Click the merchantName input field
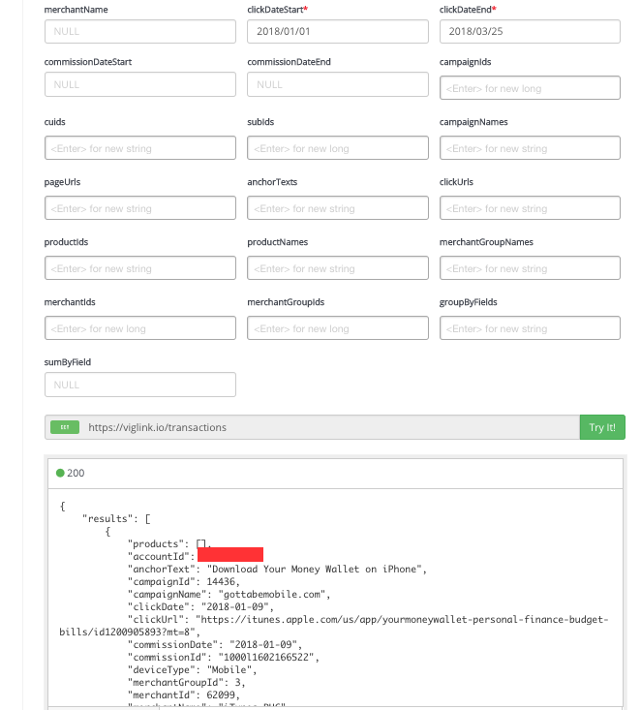The height and width of the screenshot is (710, 641). tap(139, 31)
